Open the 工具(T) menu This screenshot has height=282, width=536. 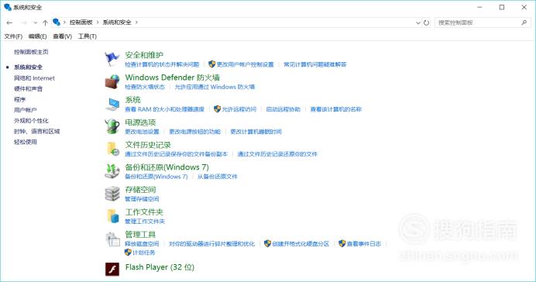coord(88,36)
